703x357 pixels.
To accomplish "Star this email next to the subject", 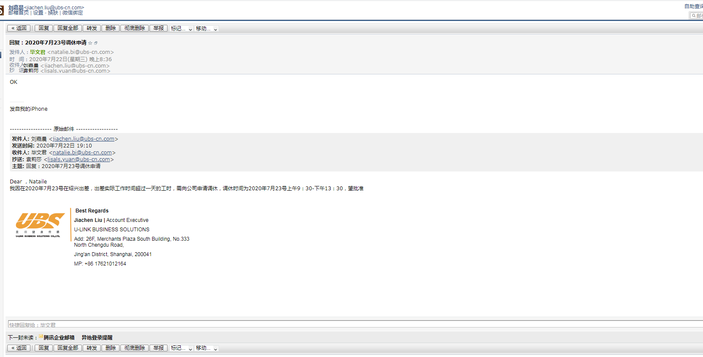I will pos(90,43).
